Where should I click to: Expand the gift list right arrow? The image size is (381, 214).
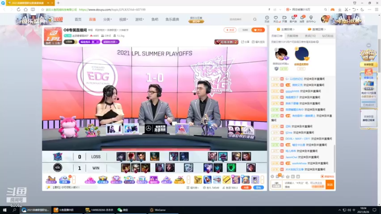[x=262, y=180]
